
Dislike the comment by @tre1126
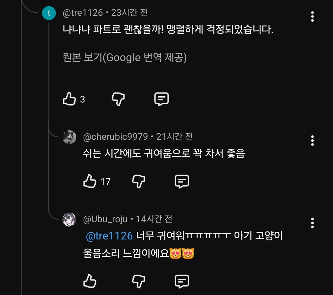[x=118, y=99]
